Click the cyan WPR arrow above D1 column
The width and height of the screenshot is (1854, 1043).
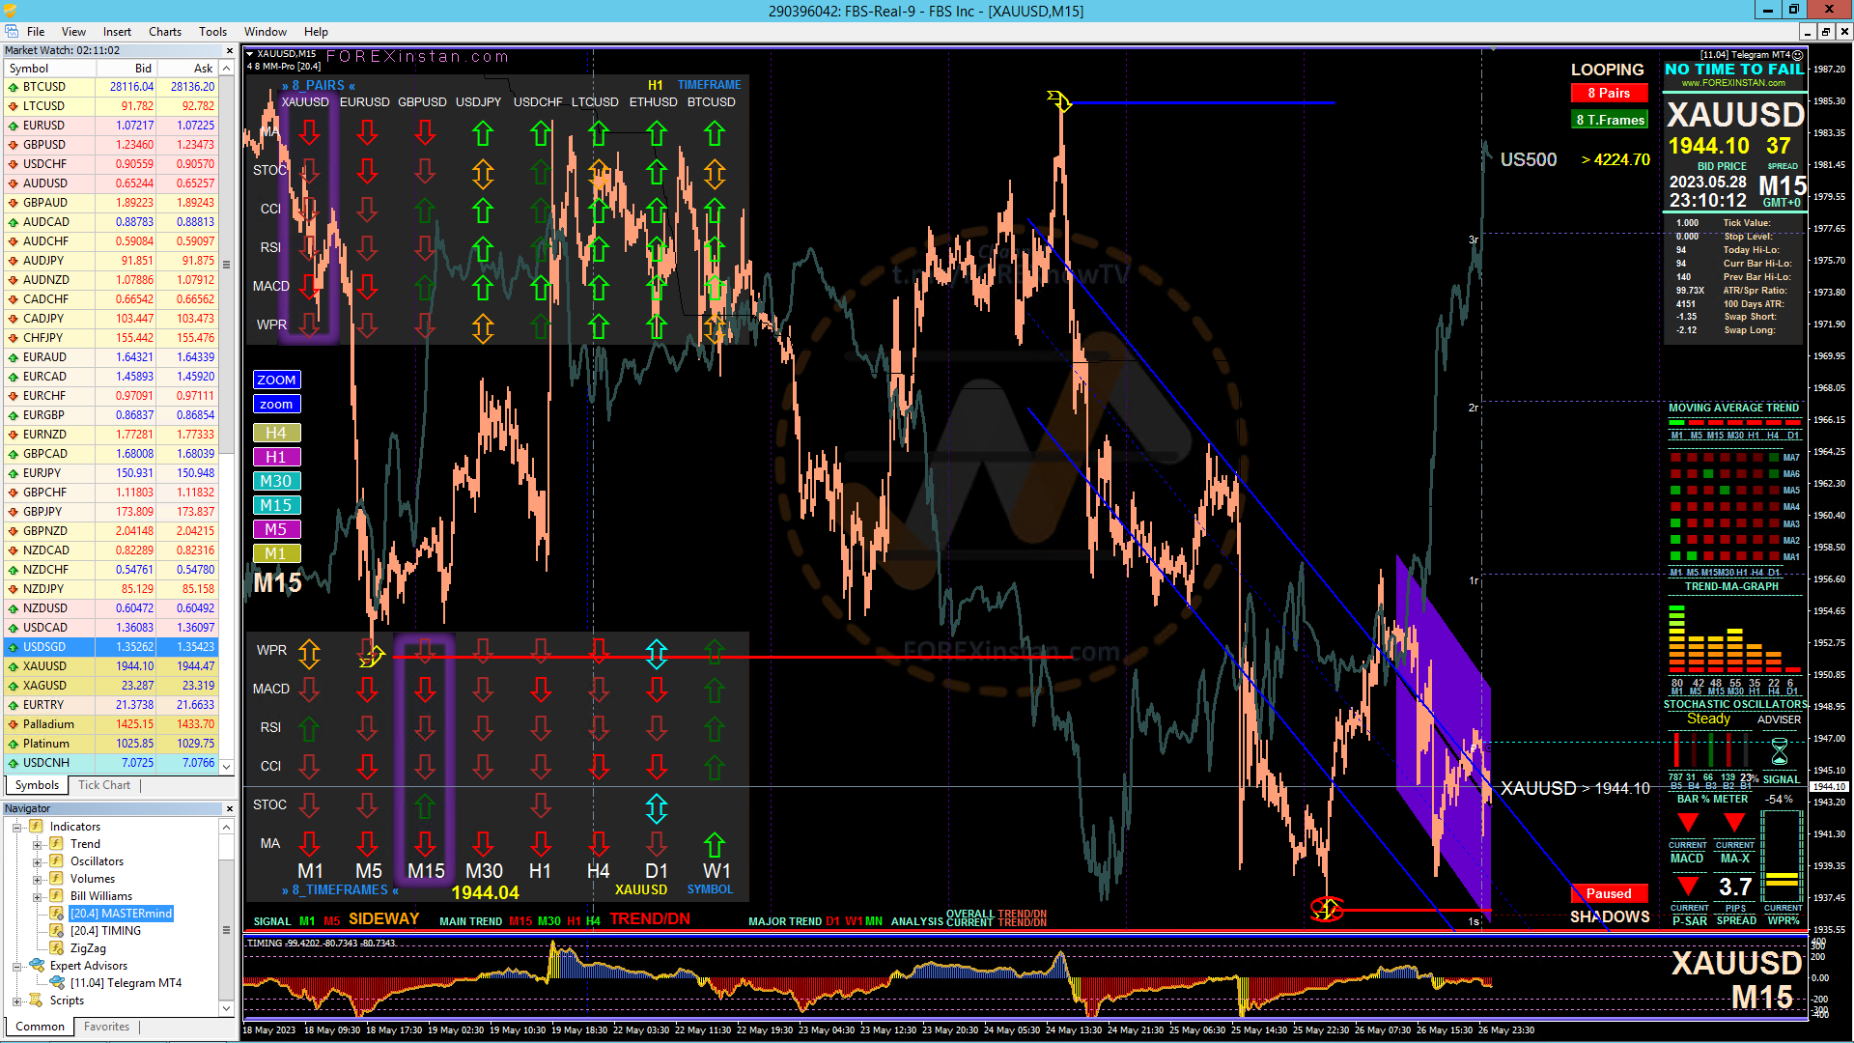pyautogui.click(x=657, y=654)
